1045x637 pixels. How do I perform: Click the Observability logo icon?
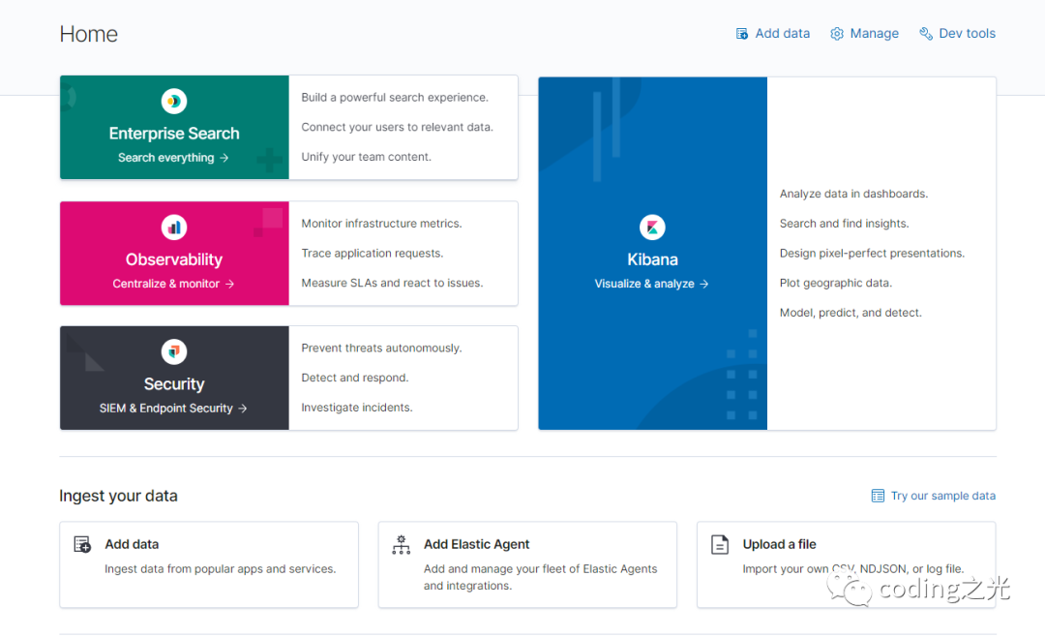[x=174, y=227]
